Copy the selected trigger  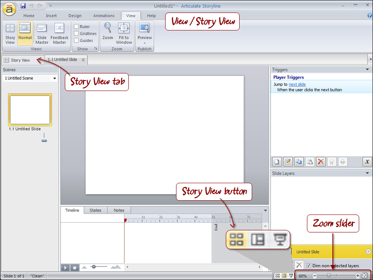[299, 161]
